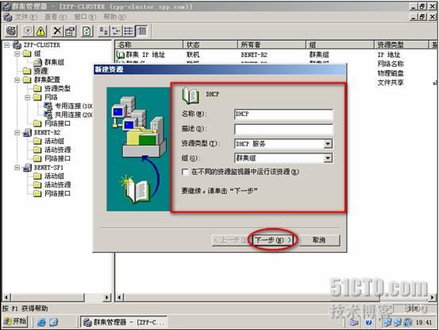Click the properties toolbar icon
Viewport: 439px width, 330px height.
pyautogui.click(x=70, y=31)
